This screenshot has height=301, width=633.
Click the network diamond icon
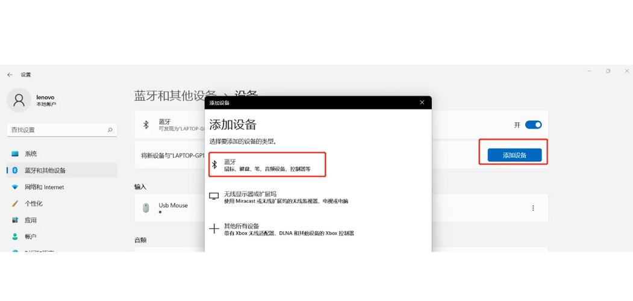(x=15, y=187)
